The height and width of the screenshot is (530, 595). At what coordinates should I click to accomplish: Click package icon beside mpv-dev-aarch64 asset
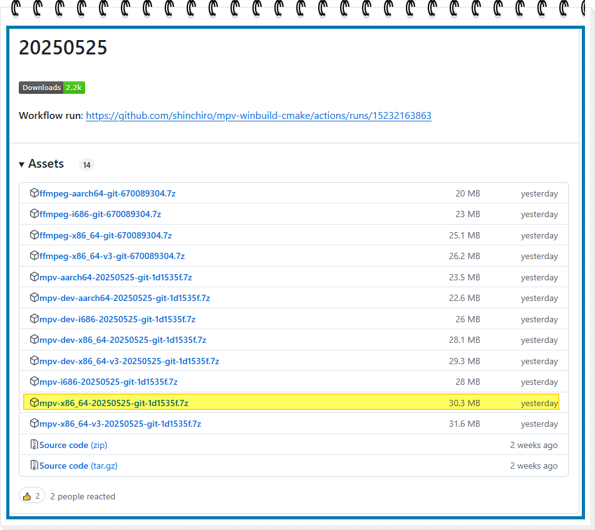34,298
